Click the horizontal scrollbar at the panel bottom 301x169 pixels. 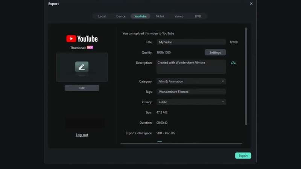tap(181, 143)
